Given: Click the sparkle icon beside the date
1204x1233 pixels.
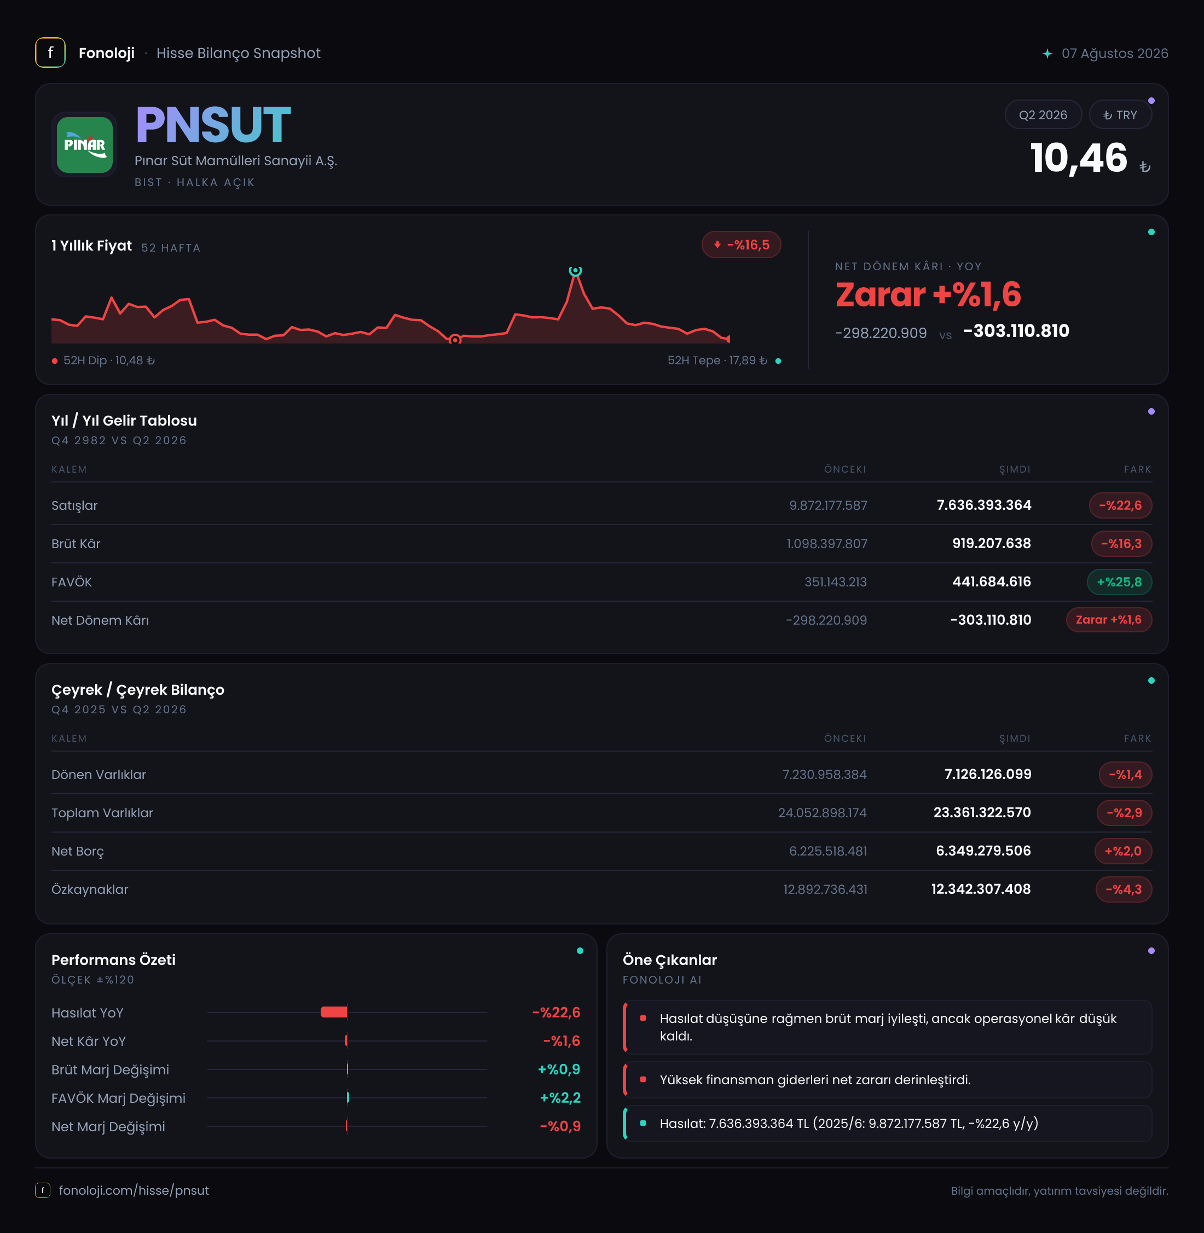Looking at the screenshot, I should coord(1047,54).
